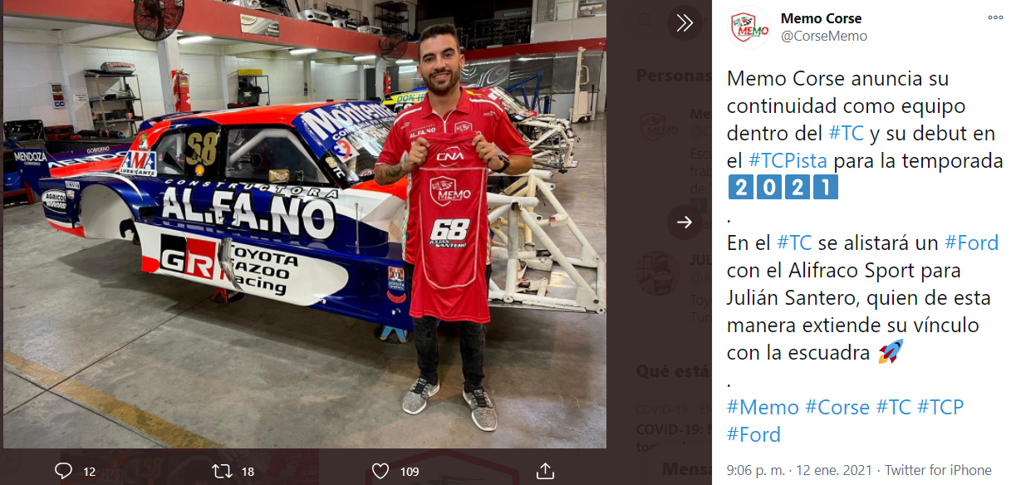The image size is (1016, 485).
Task: Retweet the post with 18 retweets
Action: pyautogui.click(x=223, y=471)
